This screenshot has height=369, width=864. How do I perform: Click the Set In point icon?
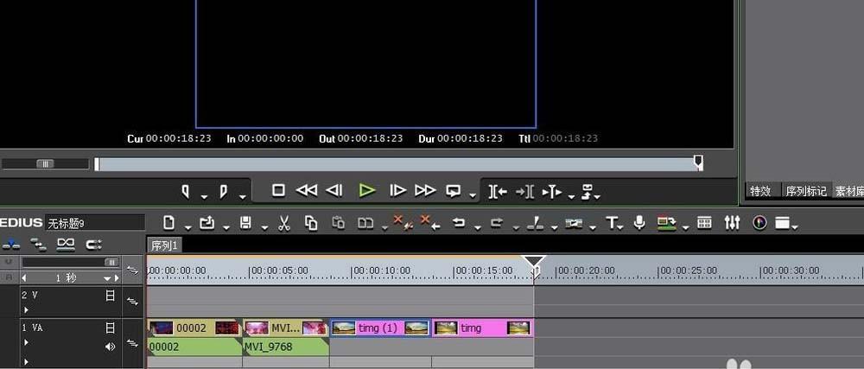185,191
